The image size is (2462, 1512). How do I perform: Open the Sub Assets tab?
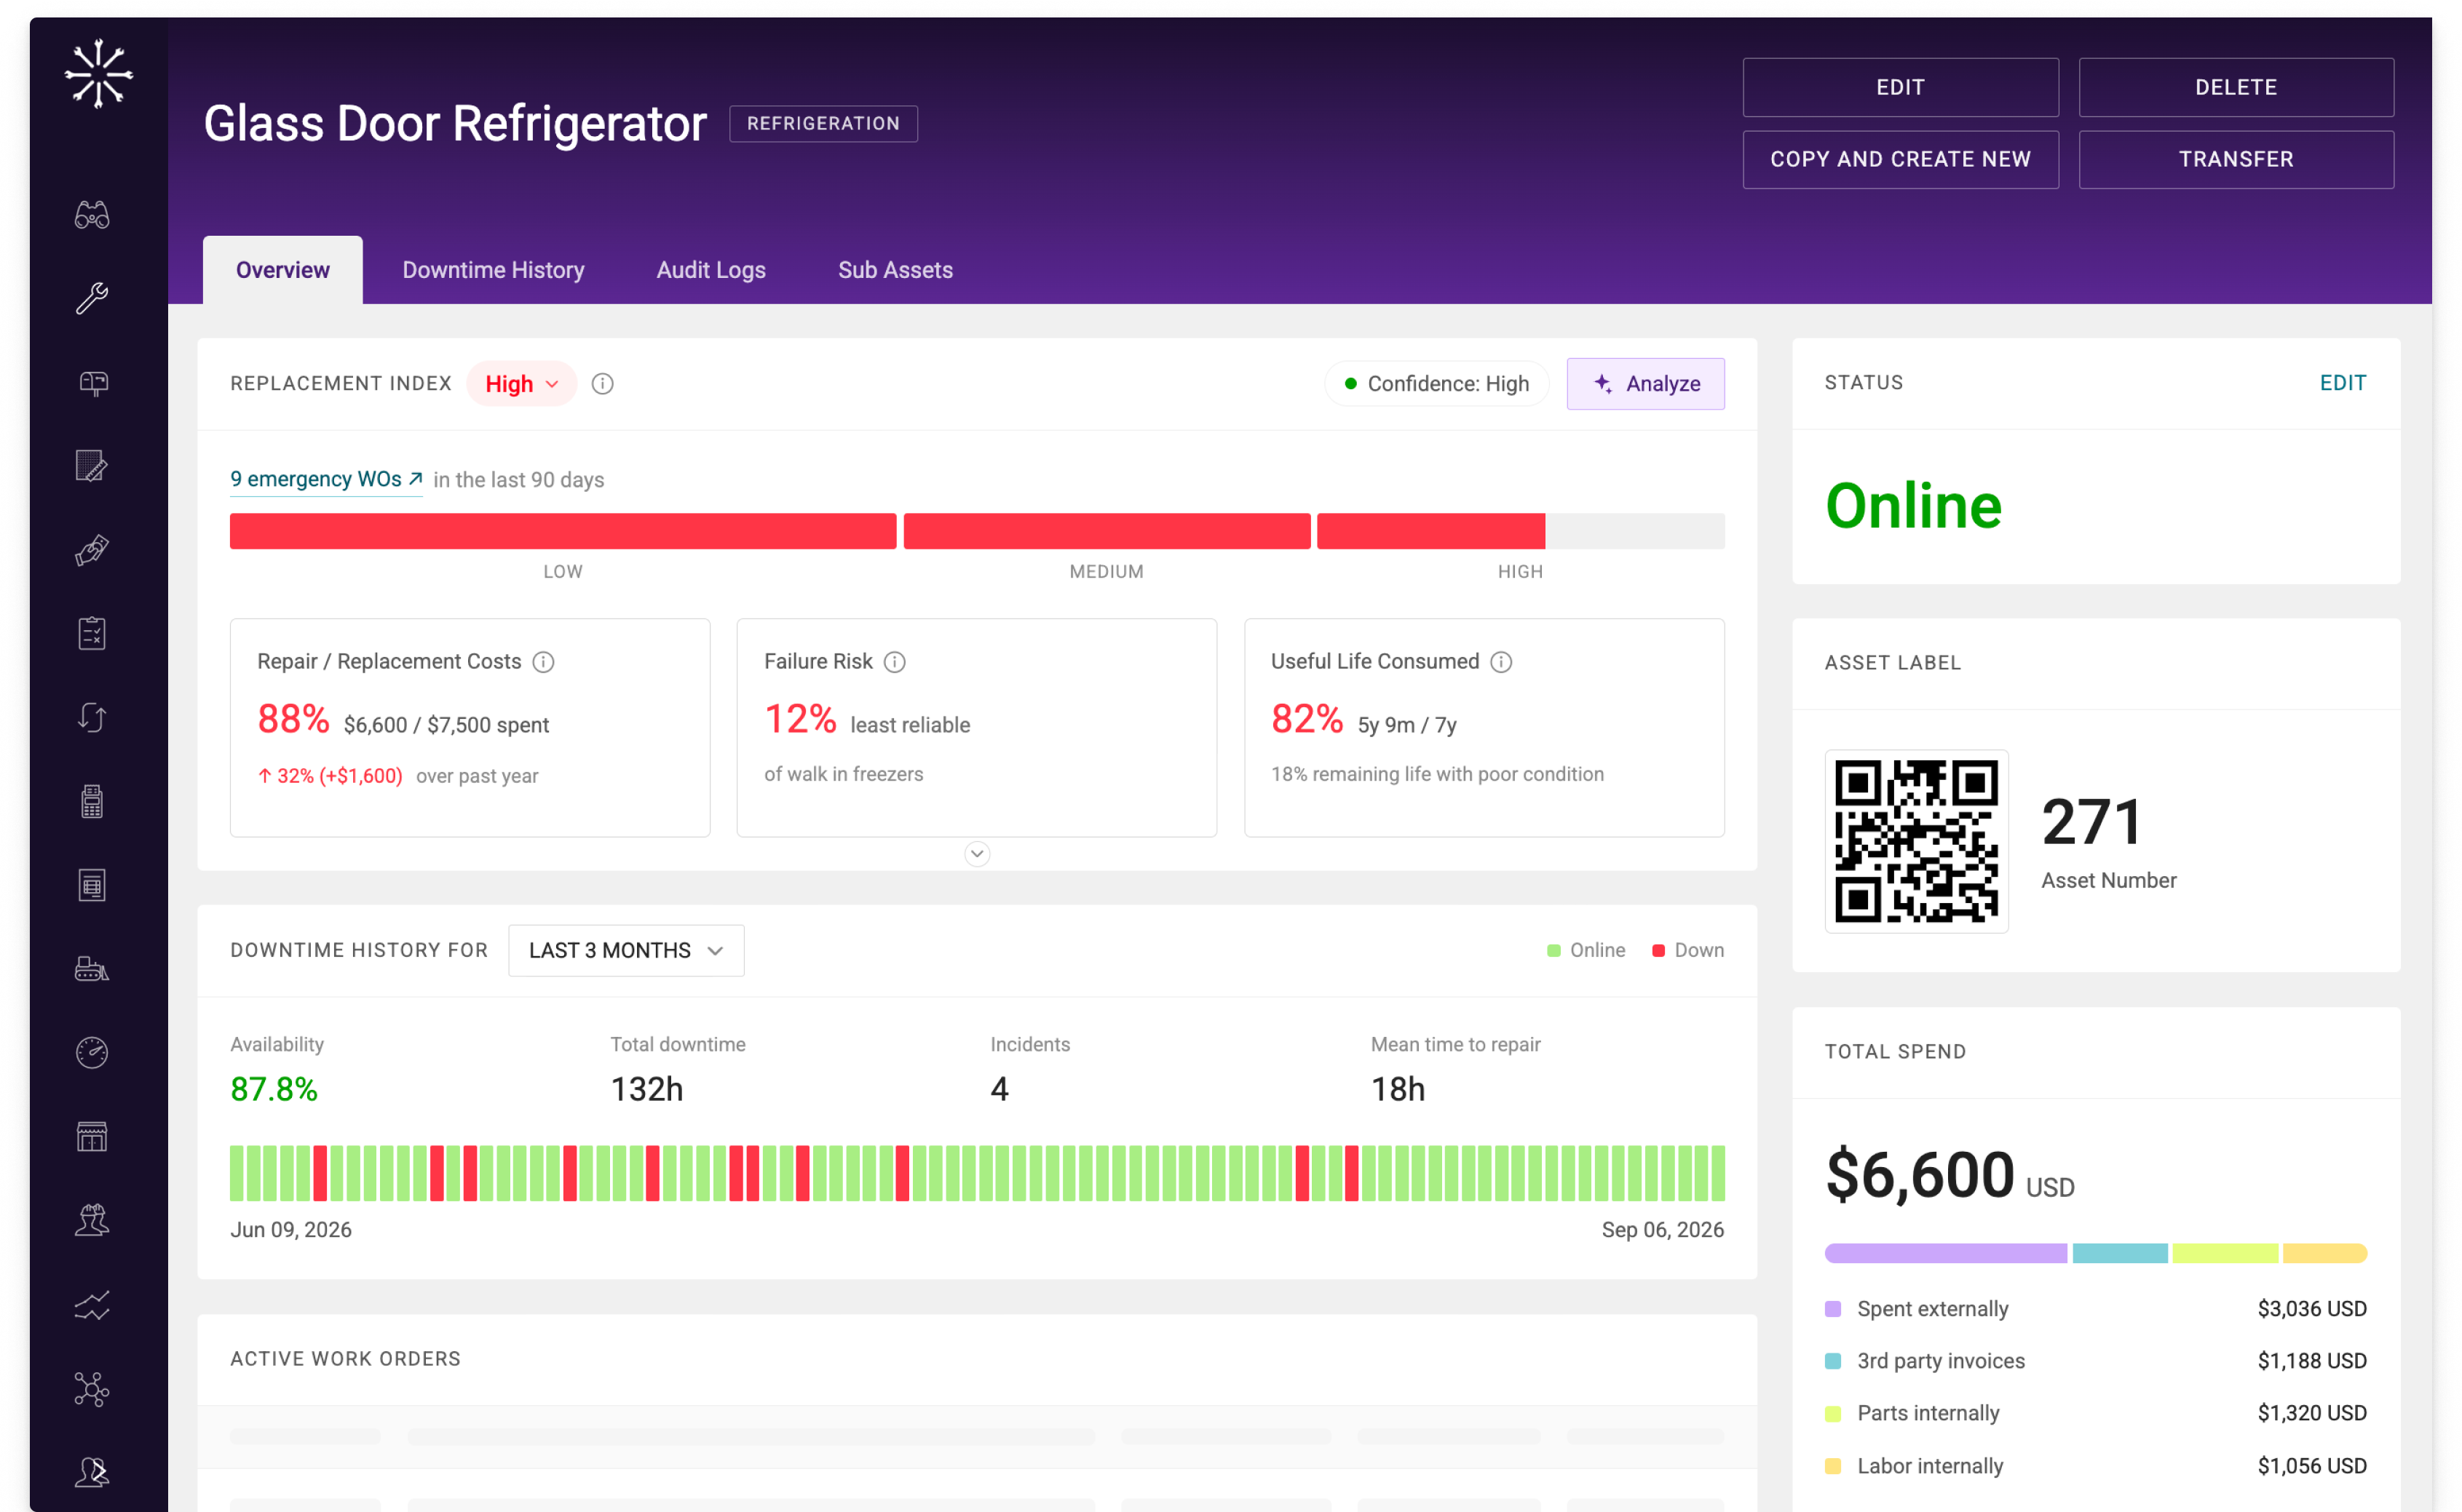point(895,270)
